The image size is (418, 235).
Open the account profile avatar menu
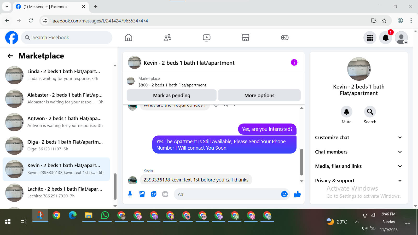tap(401, 38)
